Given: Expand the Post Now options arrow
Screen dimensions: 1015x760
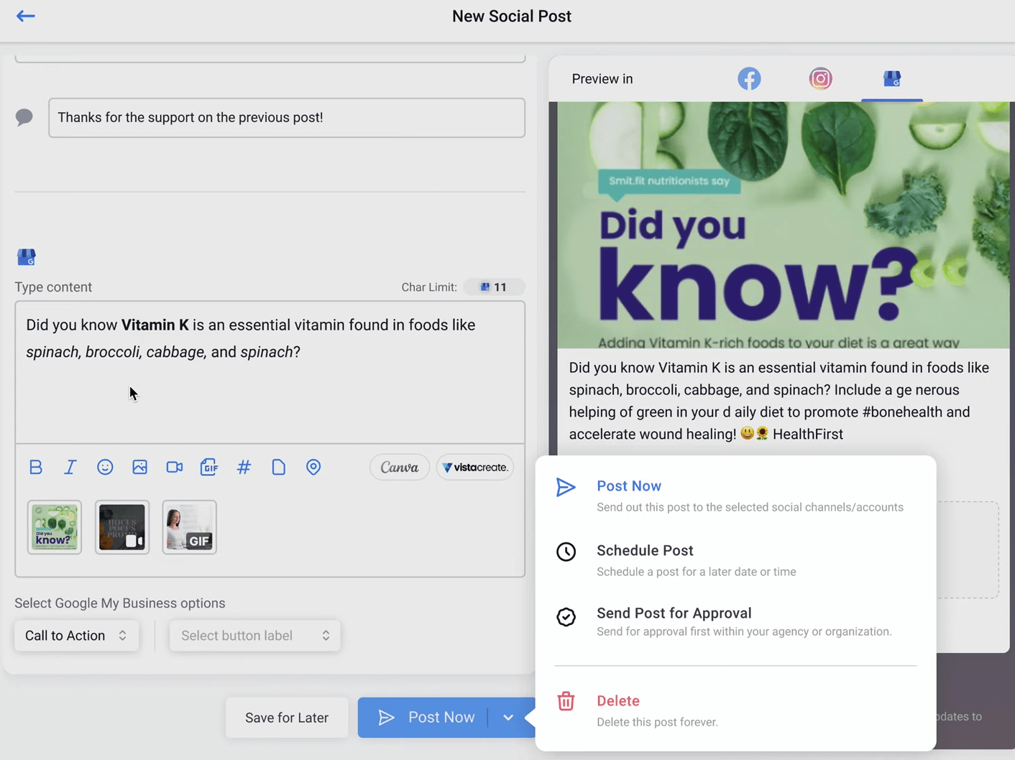Looking at the screenshot, I should tap(508, 718).
